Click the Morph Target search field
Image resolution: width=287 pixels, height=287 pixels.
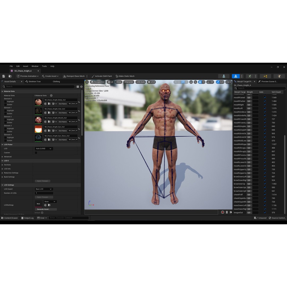click(260, 88)
